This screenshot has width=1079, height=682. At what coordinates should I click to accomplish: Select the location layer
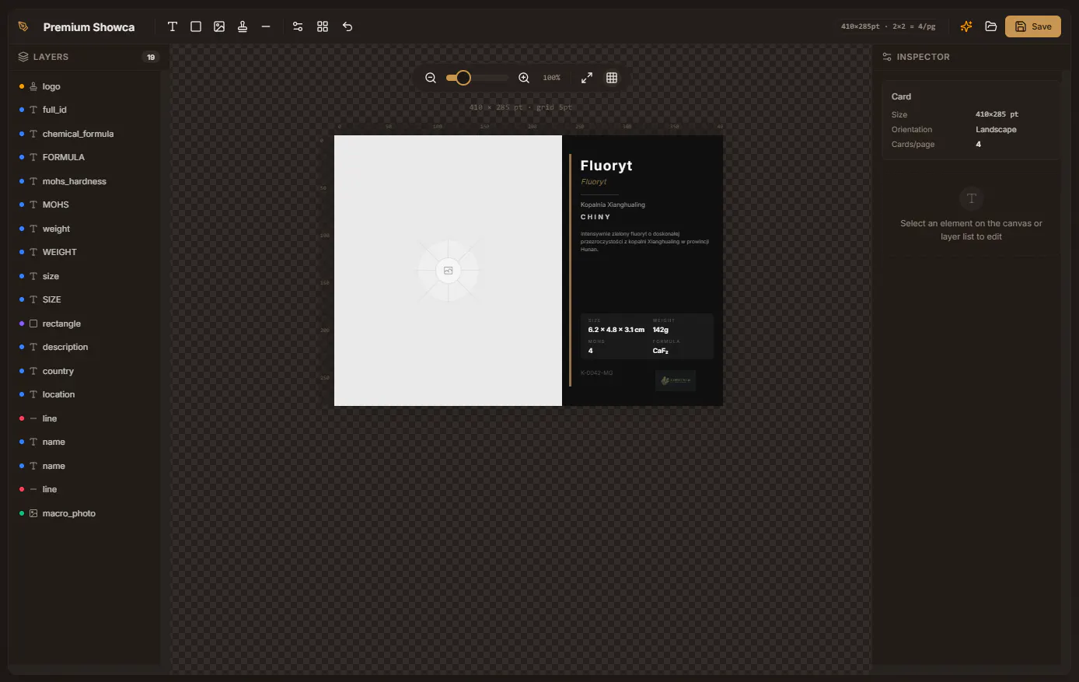point(86,394)
